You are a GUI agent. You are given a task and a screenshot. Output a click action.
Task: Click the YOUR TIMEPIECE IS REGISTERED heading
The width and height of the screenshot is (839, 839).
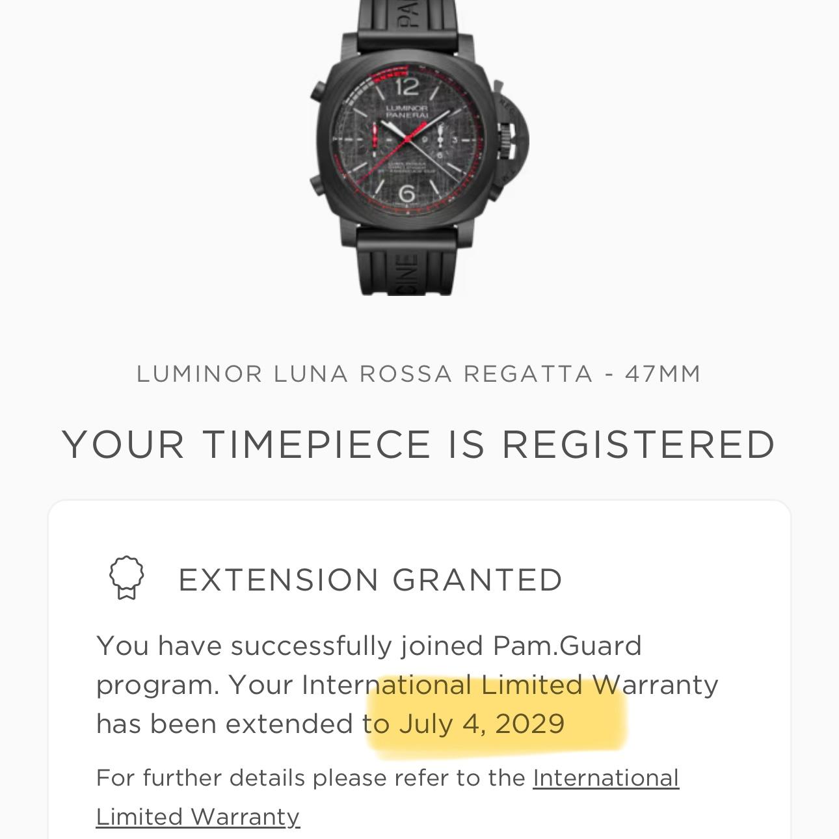pyautogui.click(x=419, y=445)
